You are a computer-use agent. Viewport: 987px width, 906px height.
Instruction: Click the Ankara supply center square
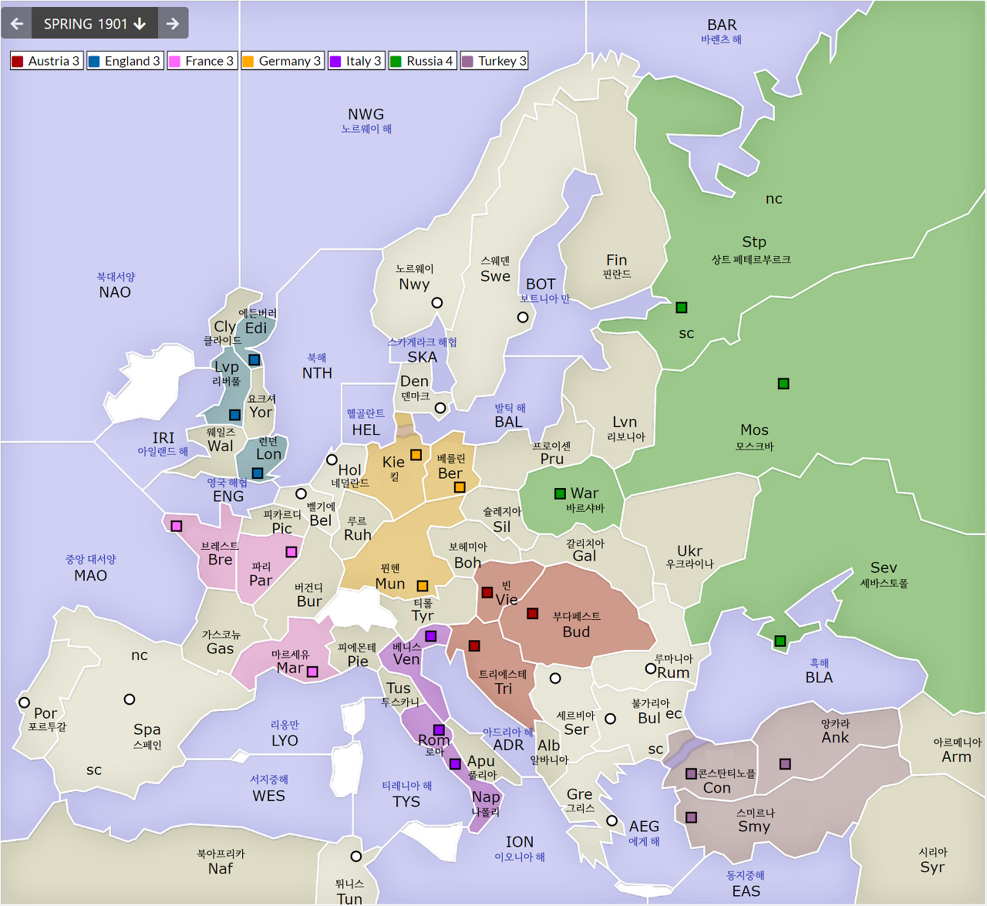click(785, 764)
